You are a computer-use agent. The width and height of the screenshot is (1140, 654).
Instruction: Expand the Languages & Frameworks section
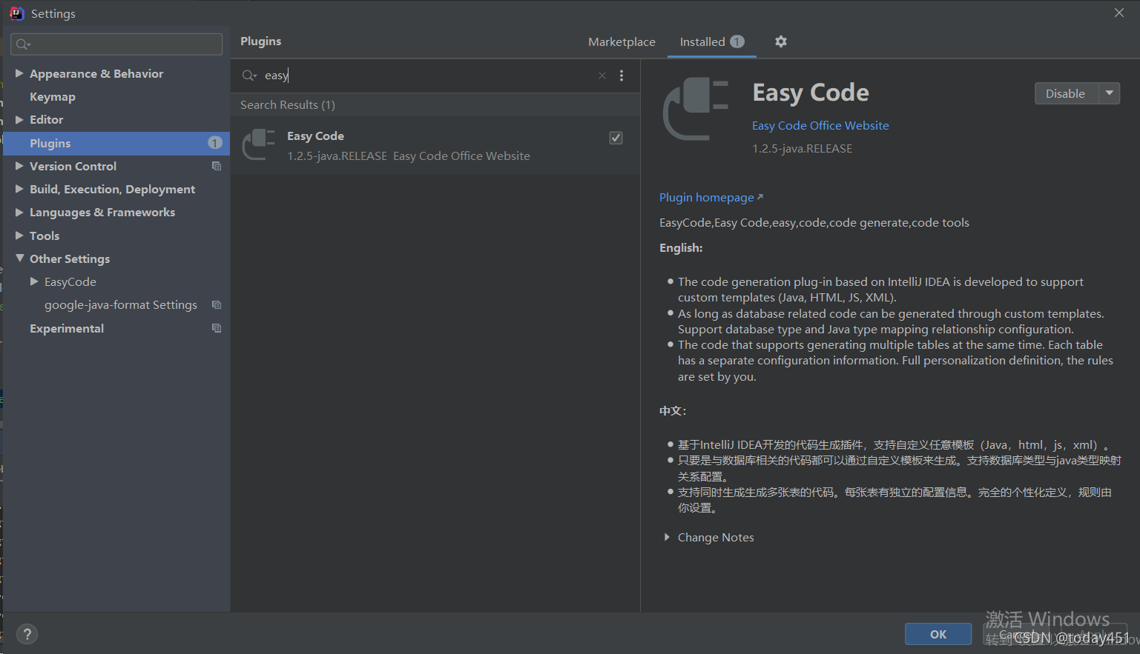(x=19, y=212)
